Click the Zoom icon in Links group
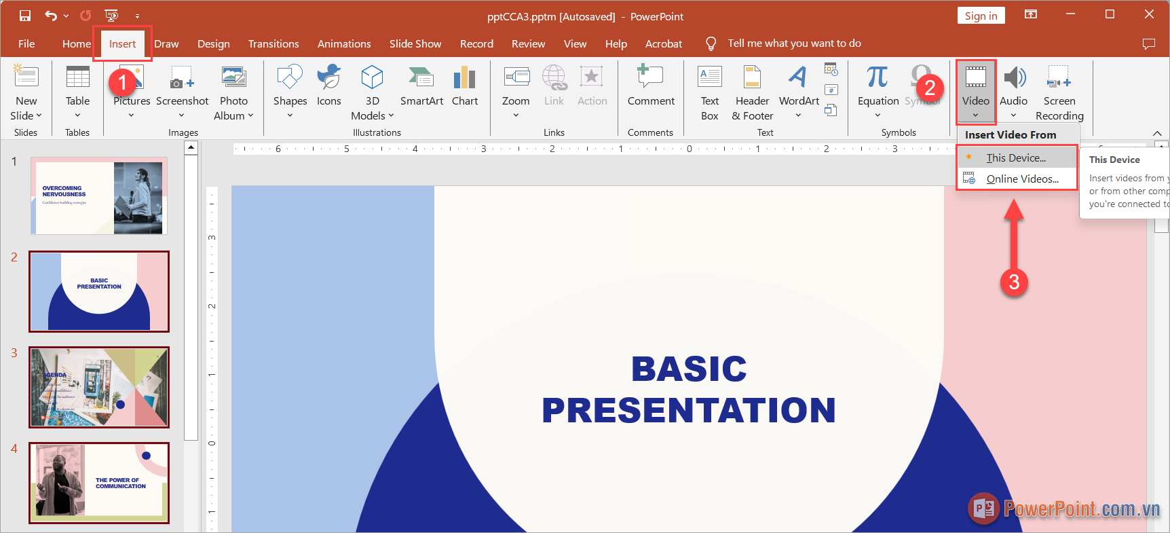1170x533 pixels. pos(516,77)
